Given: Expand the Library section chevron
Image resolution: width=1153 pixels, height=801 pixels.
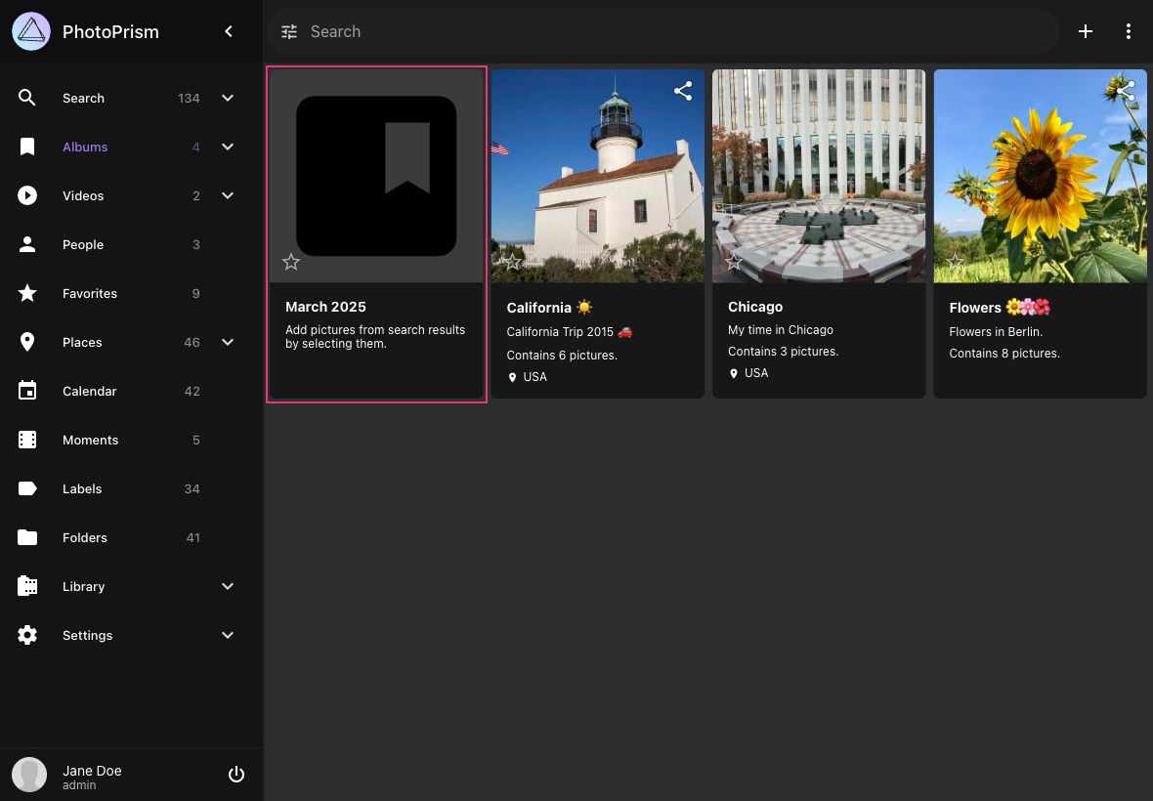Looking at the screenshot, I should click(x=228, y=586).
